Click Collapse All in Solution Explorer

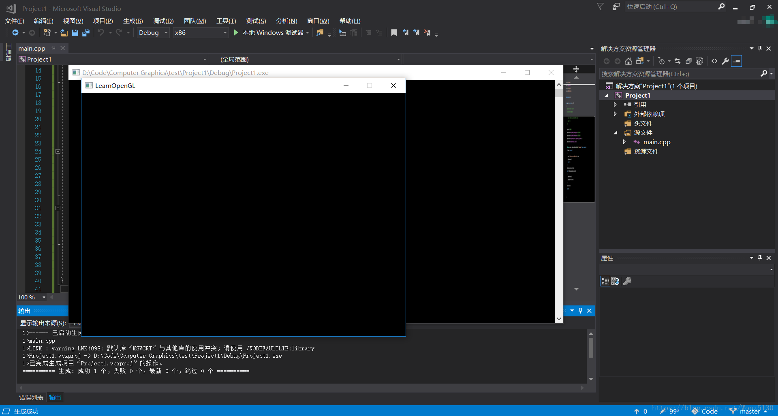(x=688, y=61)
